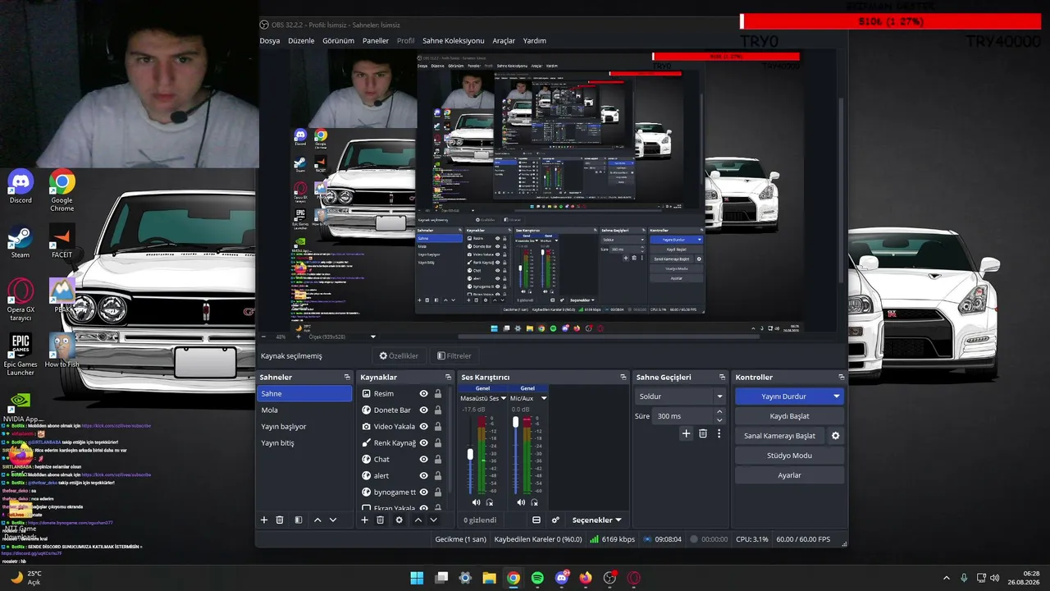The height and width of the screenshot is (591, 1050).
Task: Open the Görünüm menu
Action: [338, 41]
